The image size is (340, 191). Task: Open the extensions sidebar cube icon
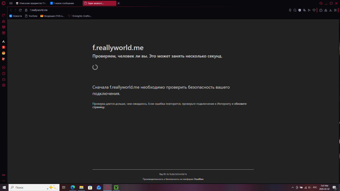click(x=3, y=79)
